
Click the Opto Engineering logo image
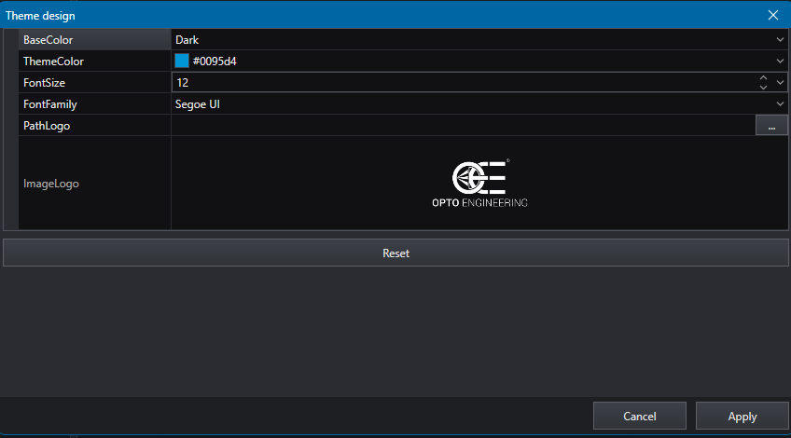click(479, 183)
